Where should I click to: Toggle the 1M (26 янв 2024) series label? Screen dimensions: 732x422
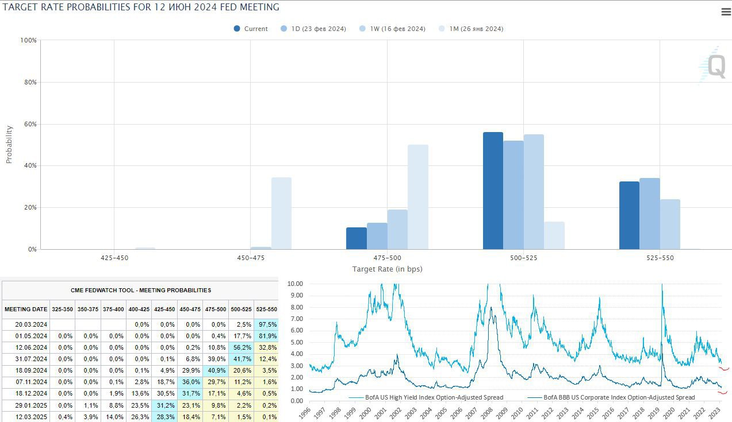tap(476, 29)
